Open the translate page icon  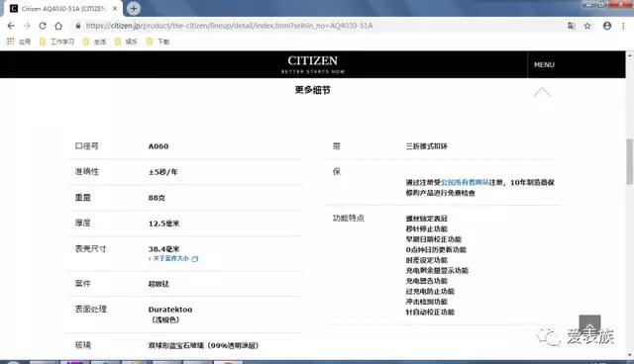pos(571,26)
